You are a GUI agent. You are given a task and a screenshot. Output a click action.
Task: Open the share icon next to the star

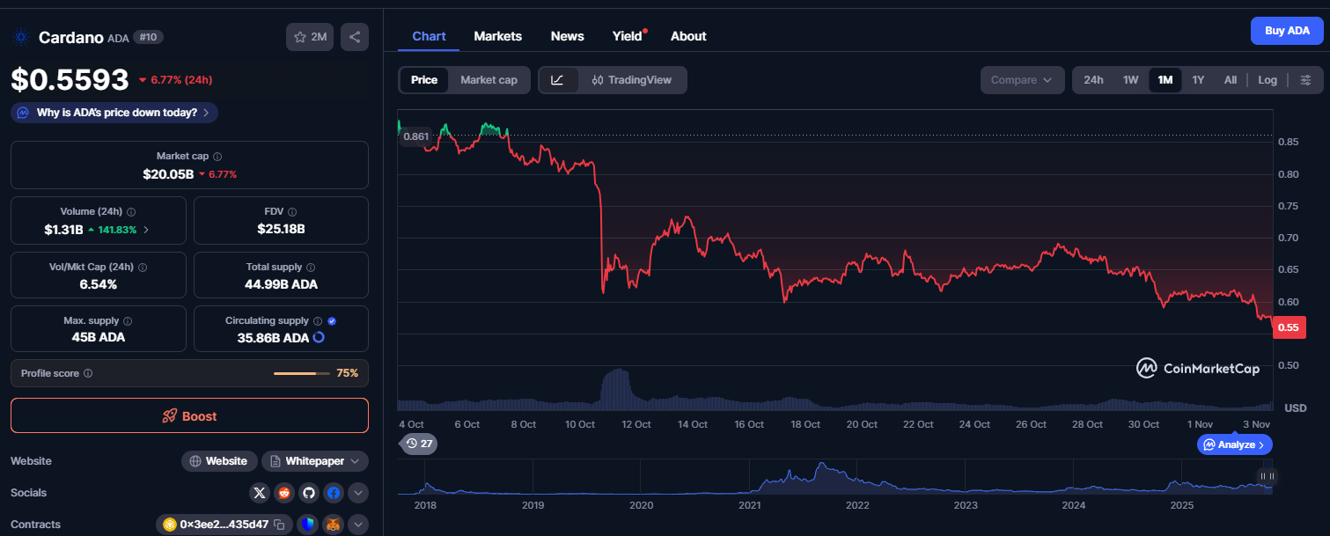tap(355, 37)
